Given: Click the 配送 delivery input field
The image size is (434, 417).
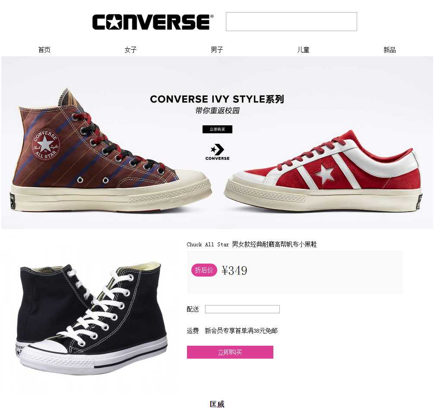Looking at the screenshot, I should click(242, 309).
